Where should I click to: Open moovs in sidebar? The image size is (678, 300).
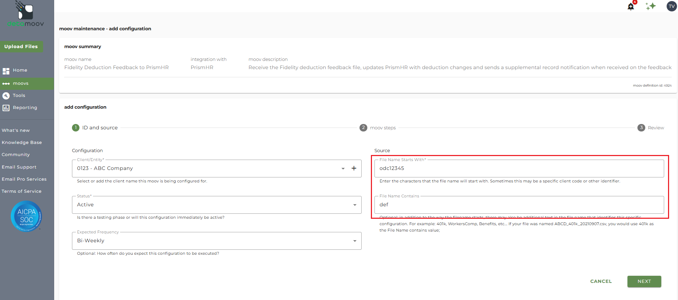click(21, 83)
